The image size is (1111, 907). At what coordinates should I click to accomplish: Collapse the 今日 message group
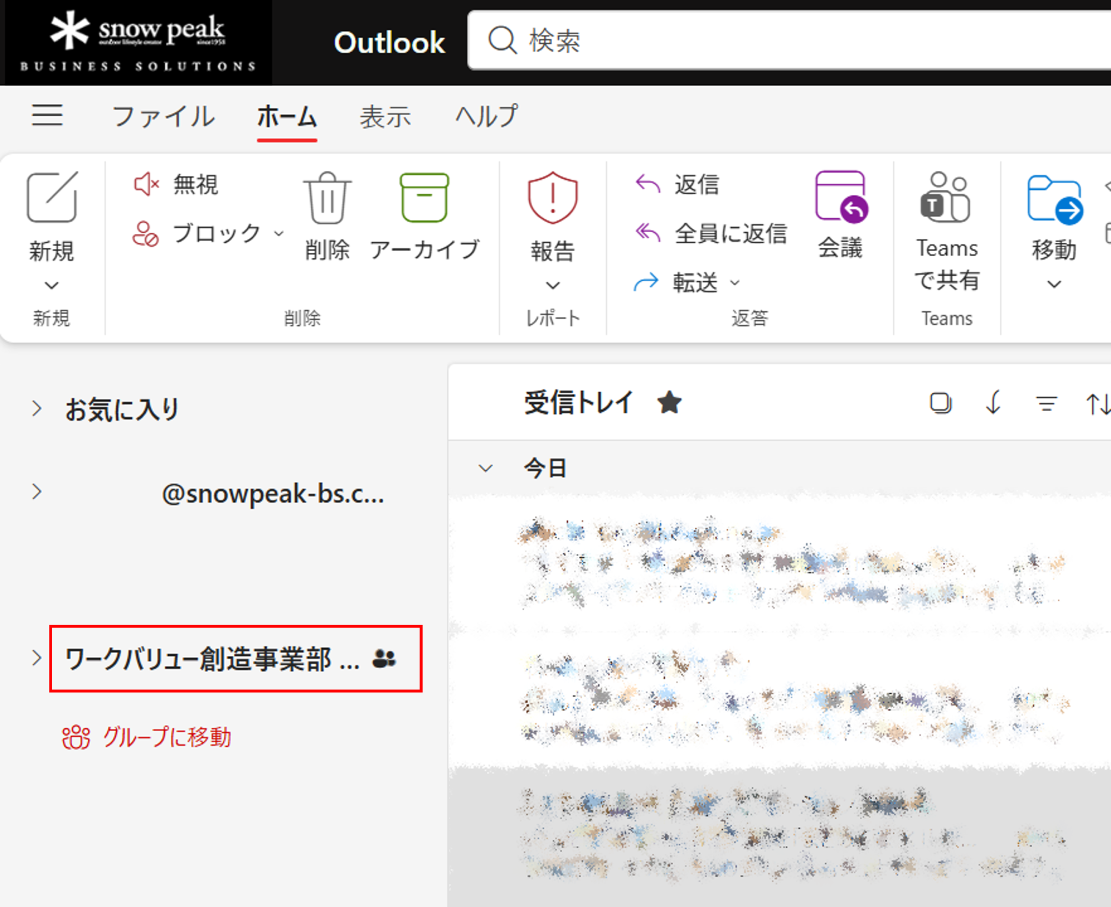click(485, 468)
